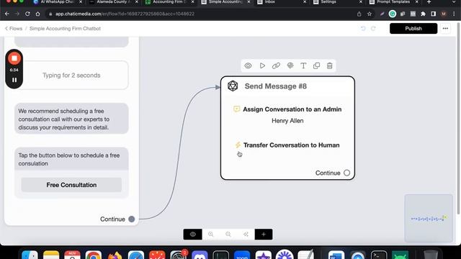Viewport: 461px width, 259px height.
Task: Open Discord from the dock
Action: pos(200,255)
